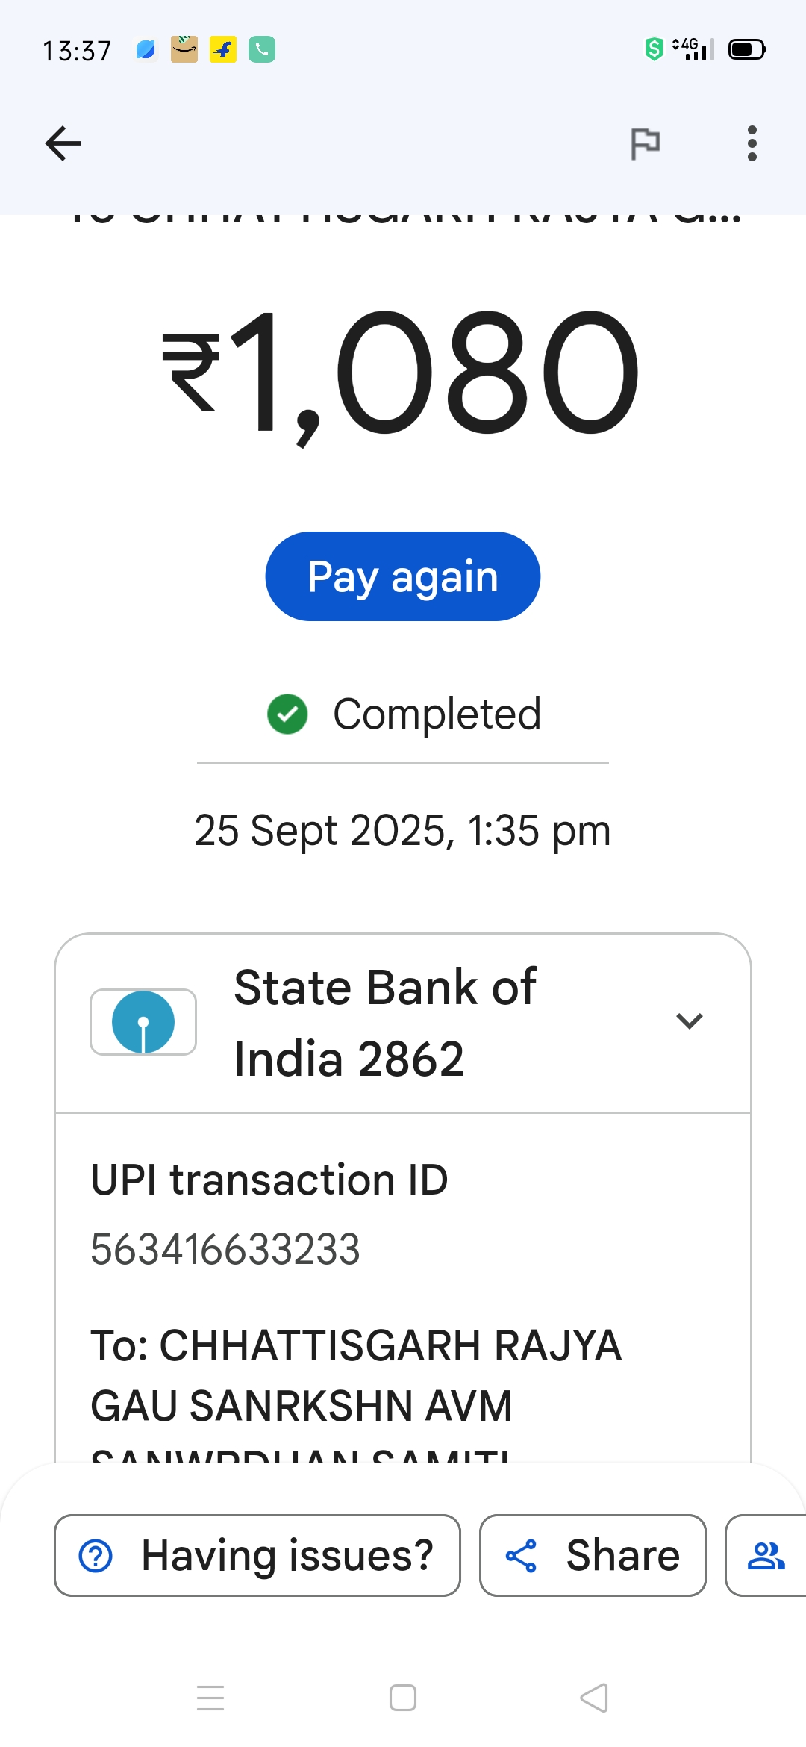The image size is (806, 1747).
Task: Tap the State Bank of India logo
Action: pos(143,1022)
